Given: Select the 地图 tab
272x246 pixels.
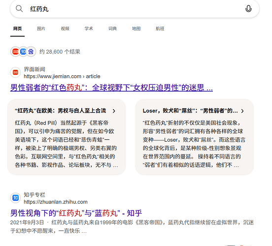Looking at the screenshot, I should [x=136, y=29].
